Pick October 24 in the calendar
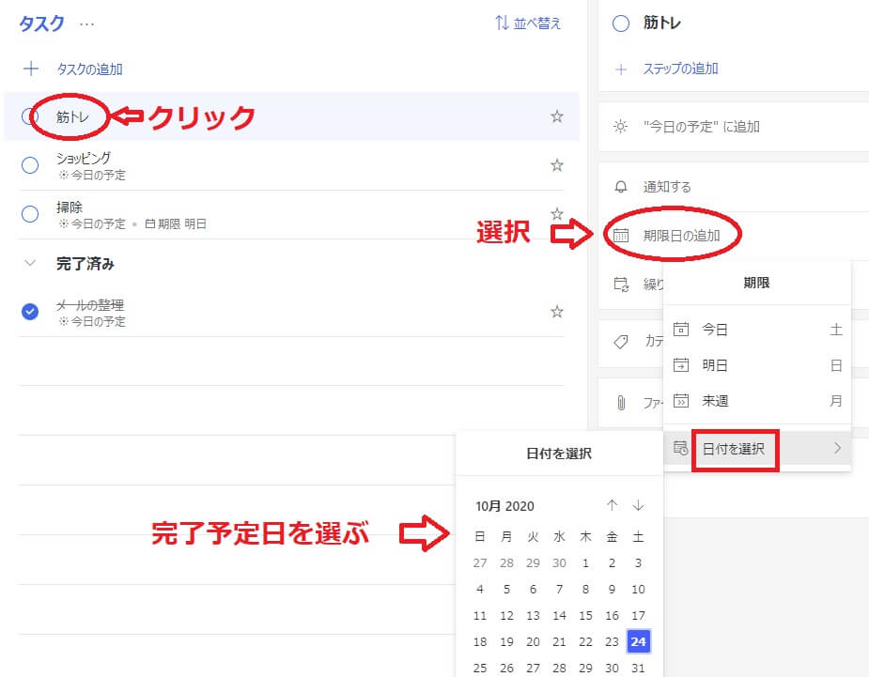 coord(639,642)
